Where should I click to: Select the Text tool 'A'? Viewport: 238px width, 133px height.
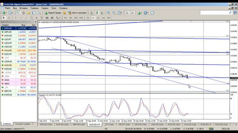(36, 18)
